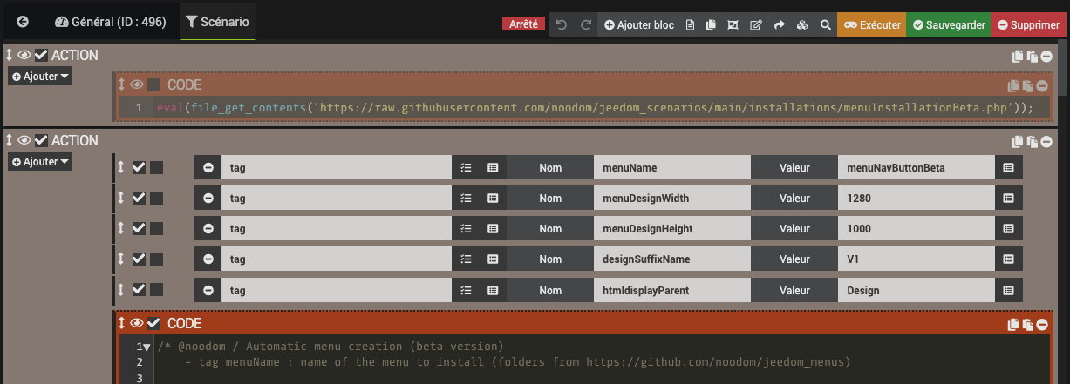Remove the second ACTION block
The width and height of the screenshot is (1070, 384).
tap(1046, 141)
